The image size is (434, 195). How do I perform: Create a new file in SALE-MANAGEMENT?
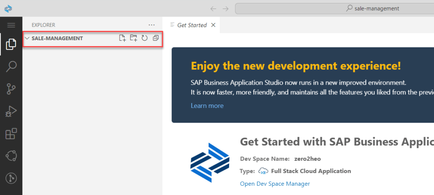122,38
